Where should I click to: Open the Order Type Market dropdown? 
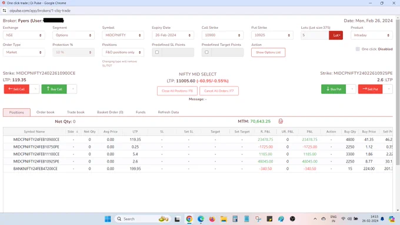pyautogui.click(x=24, y=52)
